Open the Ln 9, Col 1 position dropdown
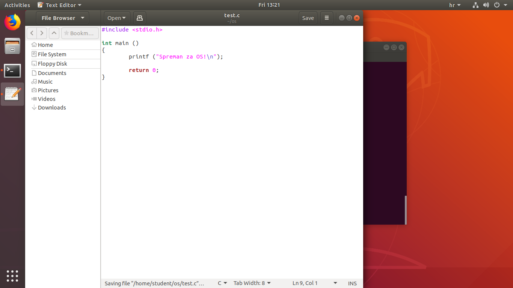 315,283
